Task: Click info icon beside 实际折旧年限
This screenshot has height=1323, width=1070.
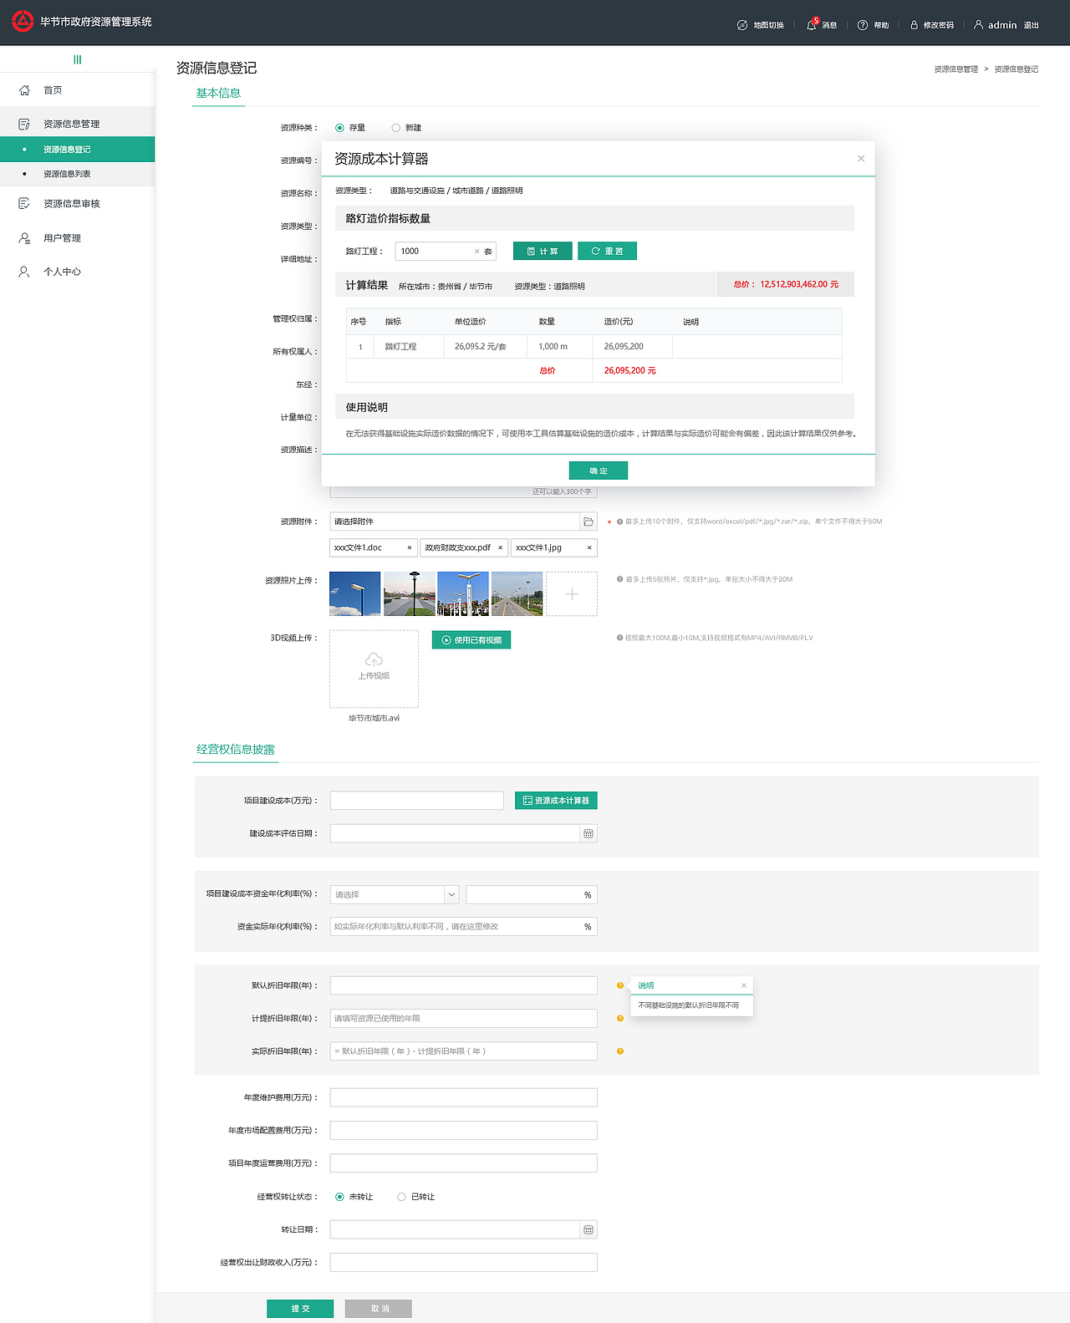Action: [620, 1051]
